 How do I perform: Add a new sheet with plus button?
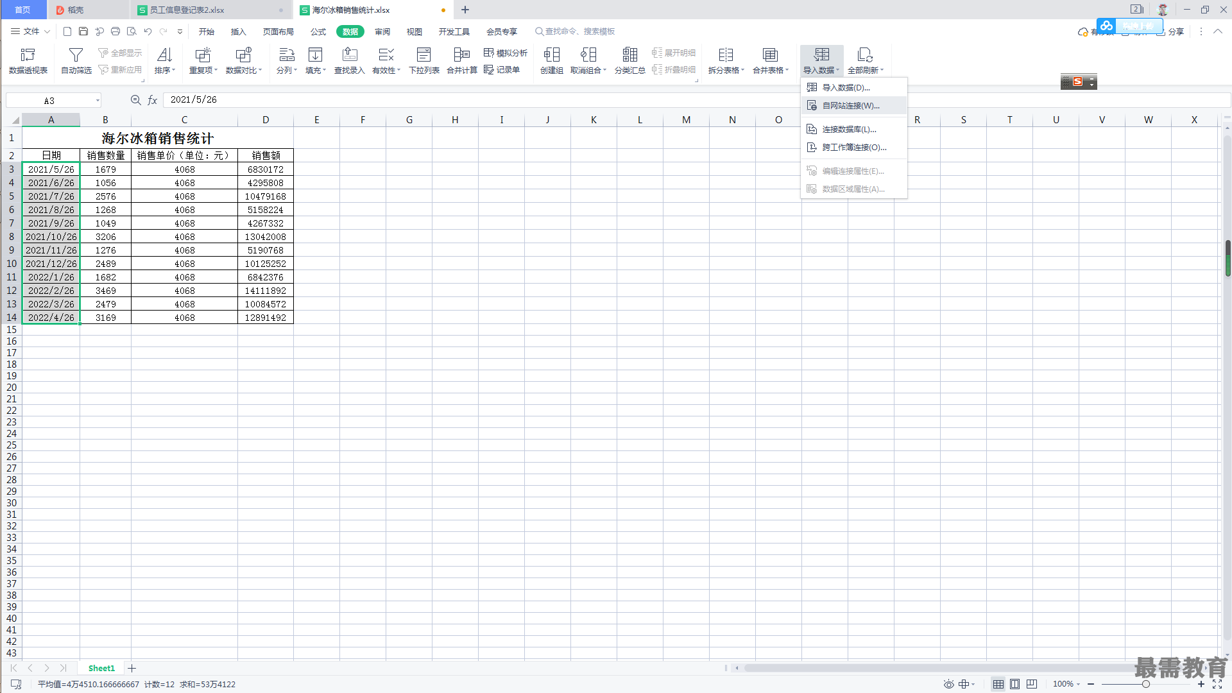(132, 669)
